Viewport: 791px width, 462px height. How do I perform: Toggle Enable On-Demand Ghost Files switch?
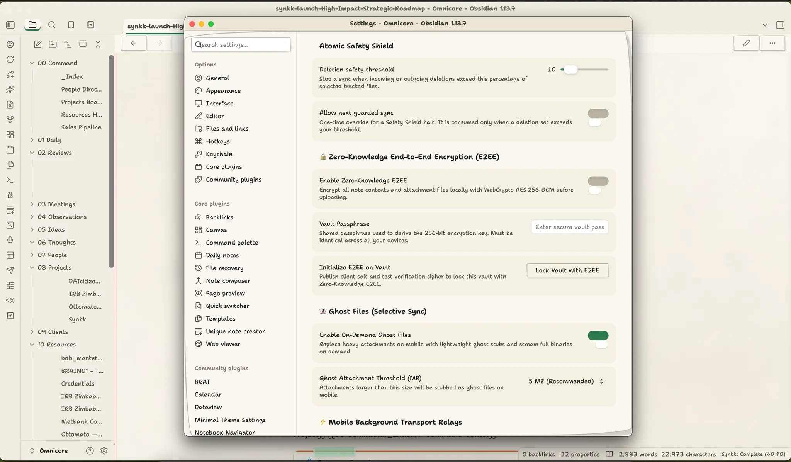598,336
